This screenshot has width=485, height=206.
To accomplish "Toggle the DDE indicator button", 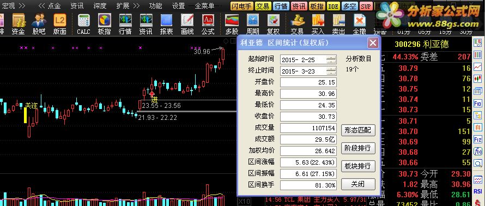I will coord(334,6).
